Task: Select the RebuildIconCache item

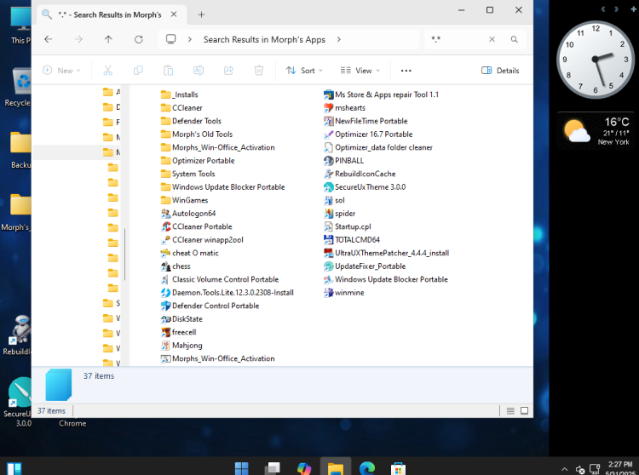Action: (x=360, y=174)
